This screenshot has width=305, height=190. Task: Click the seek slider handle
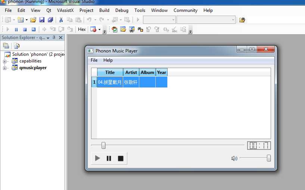[103, 145]
